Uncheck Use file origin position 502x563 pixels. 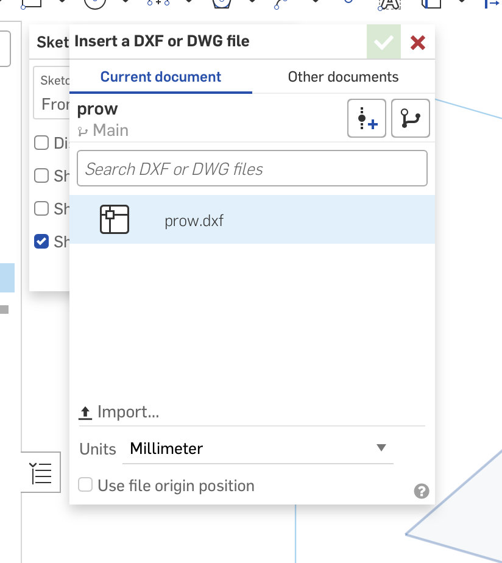point(85,485)
